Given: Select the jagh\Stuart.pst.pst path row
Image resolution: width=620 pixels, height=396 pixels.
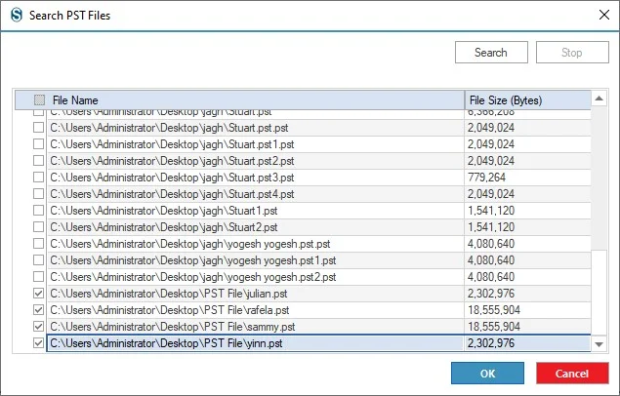Looking at the screenshot, I should coord(256,128).
